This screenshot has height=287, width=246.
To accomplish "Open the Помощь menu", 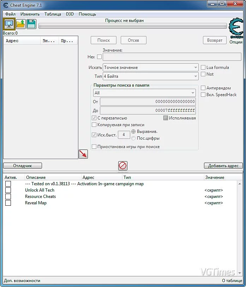I will (88, 14).
